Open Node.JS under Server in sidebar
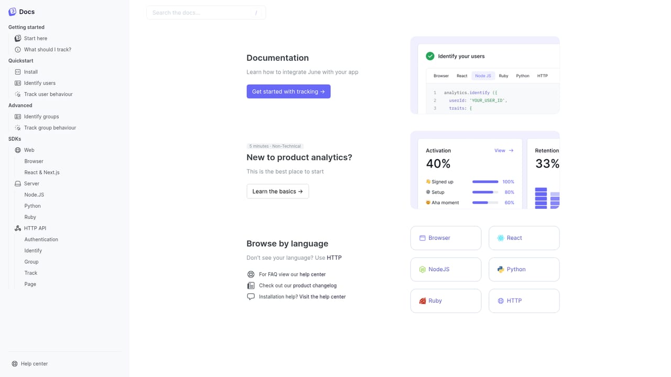This screenshot has width=671, height=377. [x=34, y=195]
